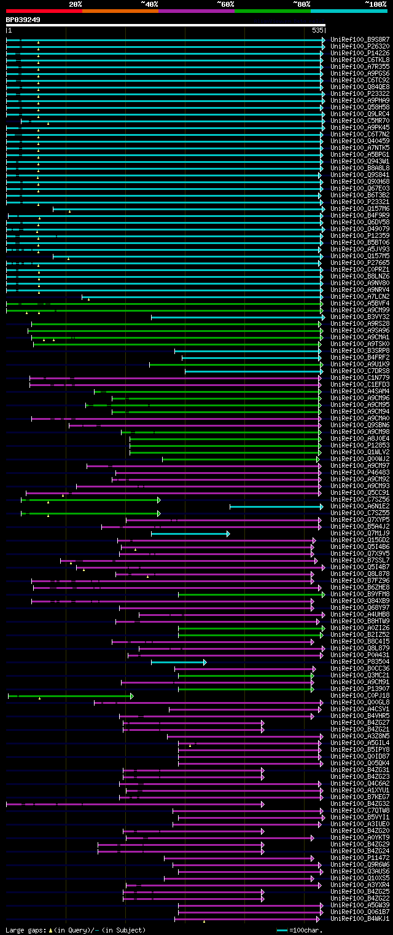Select the UniRef100_Q7XYP5 label
The height and width of the screenshot is (935, 393).
tap(360, 519)
